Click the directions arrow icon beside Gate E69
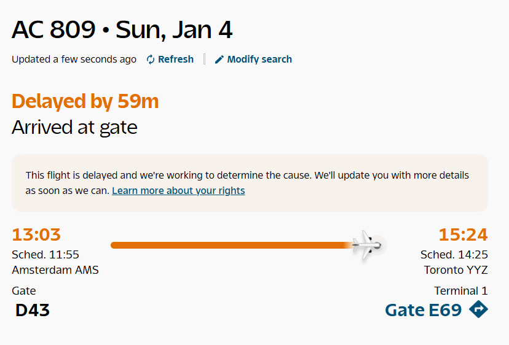 478,309
